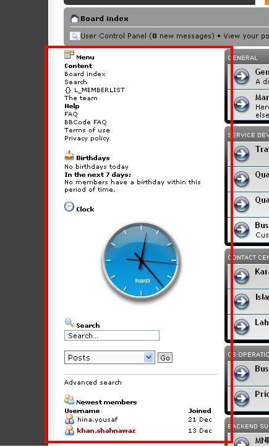269x447 pixels.
Task: Click the User Control Panel icon
Action: [74, 36]
